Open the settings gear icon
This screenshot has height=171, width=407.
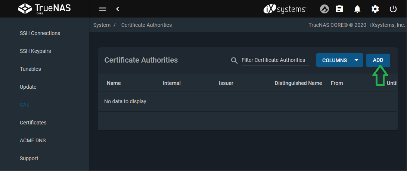point(375,9)
